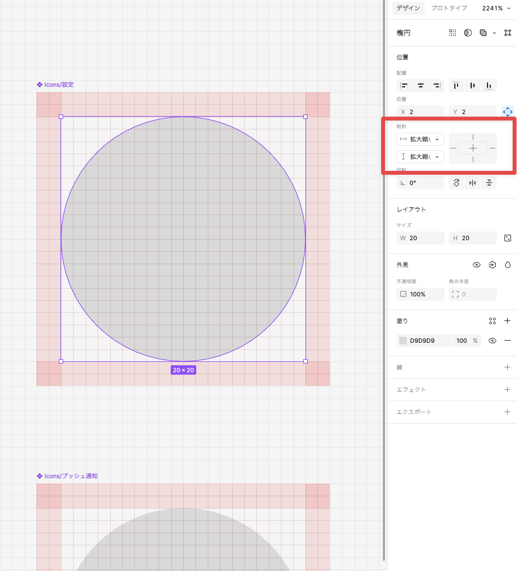The height and width of the screenshot is (571, 517).
Task: Click the align left icon under 配置
Action: coord(404,85)
